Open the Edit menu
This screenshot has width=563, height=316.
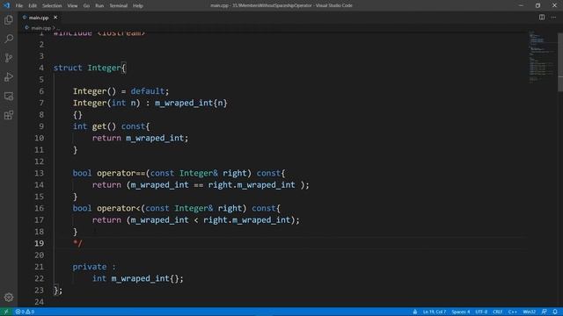[33, 6]
